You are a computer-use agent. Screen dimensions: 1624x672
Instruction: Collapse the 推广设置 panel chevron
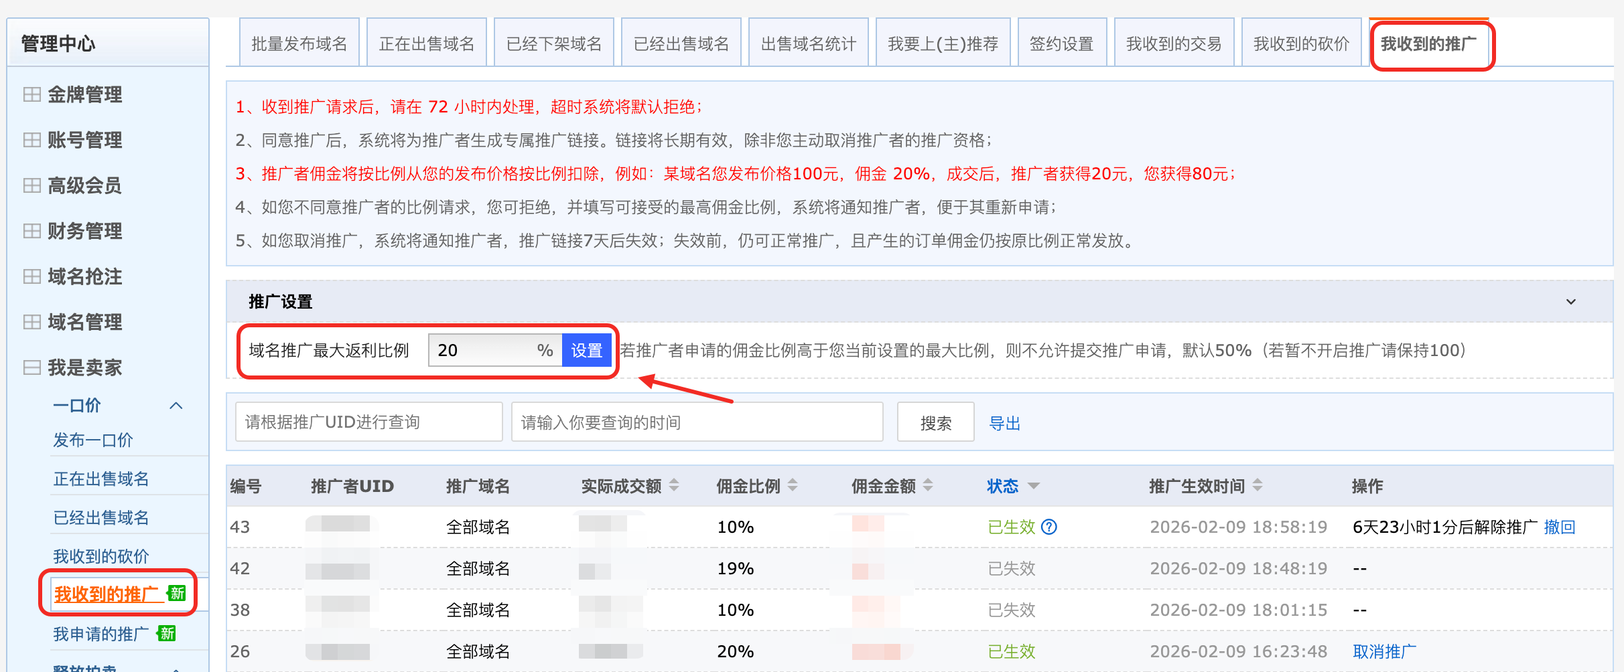[1571, 302]
